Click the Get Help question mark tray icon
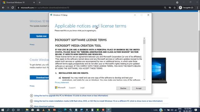The image size is (200, 112). [x=161, y=110]
